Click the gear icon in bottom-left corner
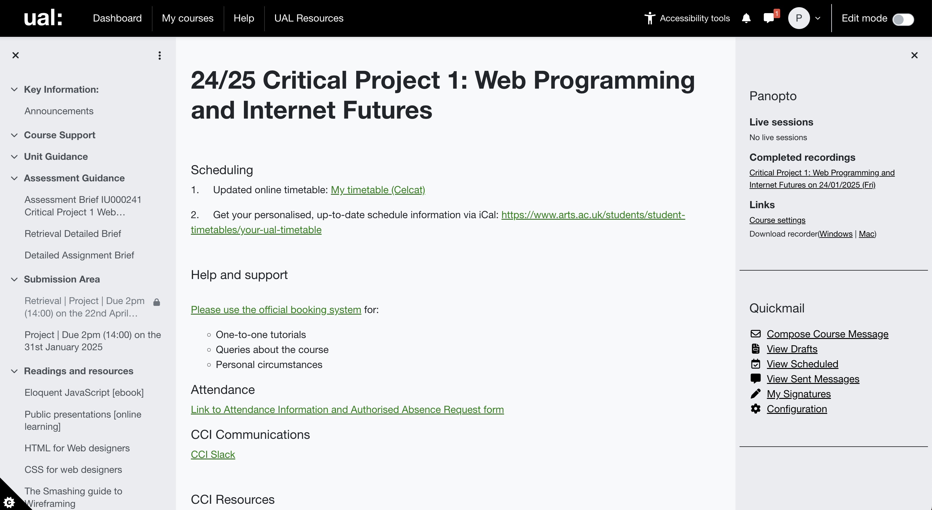Viewport: 932px width, 510px height. pyautogui.click(x=9, y=502)
